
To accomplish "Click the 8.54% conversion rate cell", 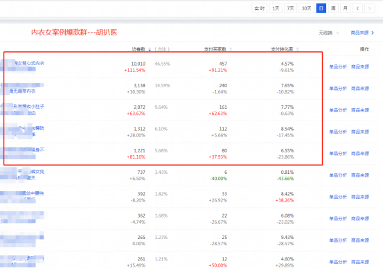I will click(x=287, y=129).
